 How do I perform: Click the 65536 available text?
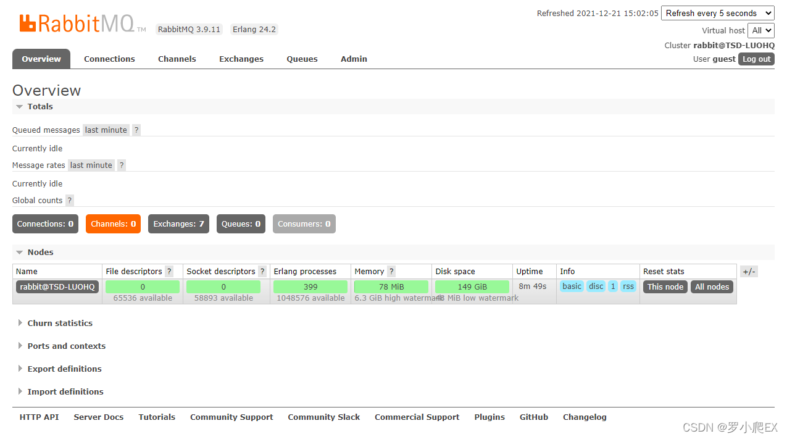coord(143,298)
